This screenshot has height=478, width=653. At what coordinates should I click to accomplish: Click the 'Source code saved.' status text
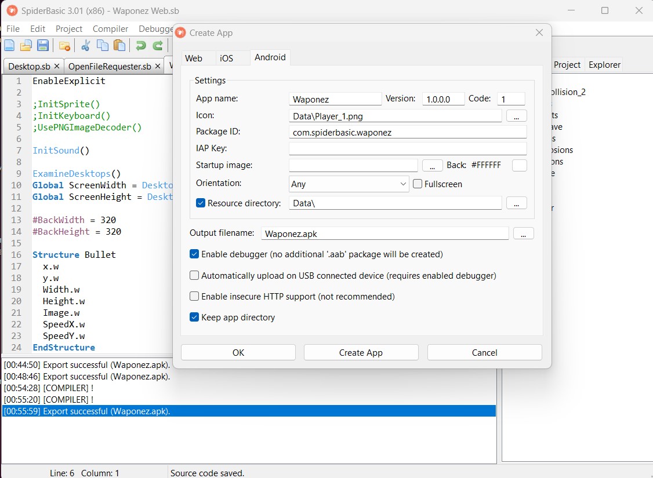(207, 473)
